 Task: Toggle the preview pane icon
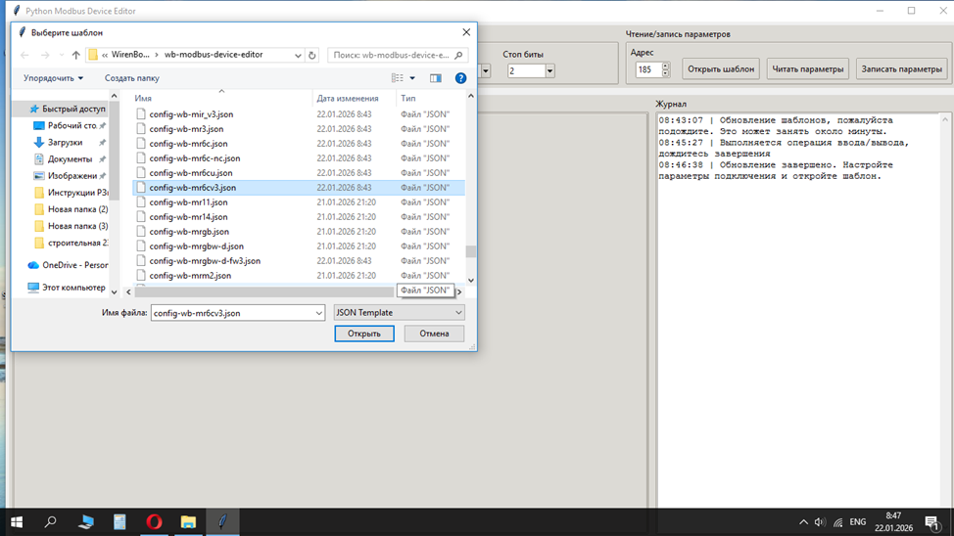pyautogui.click(x=436, y=78)
